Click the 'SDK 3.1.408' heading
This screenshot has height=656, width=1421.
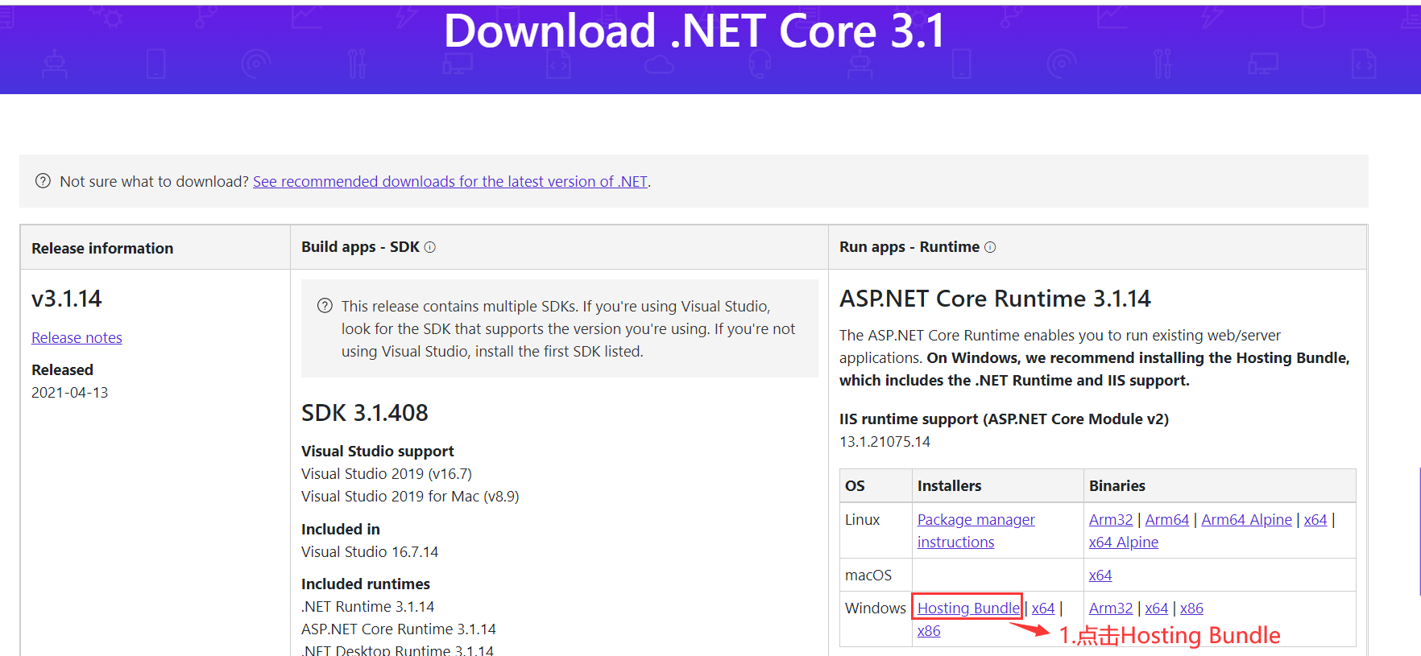tap(365, 413)
